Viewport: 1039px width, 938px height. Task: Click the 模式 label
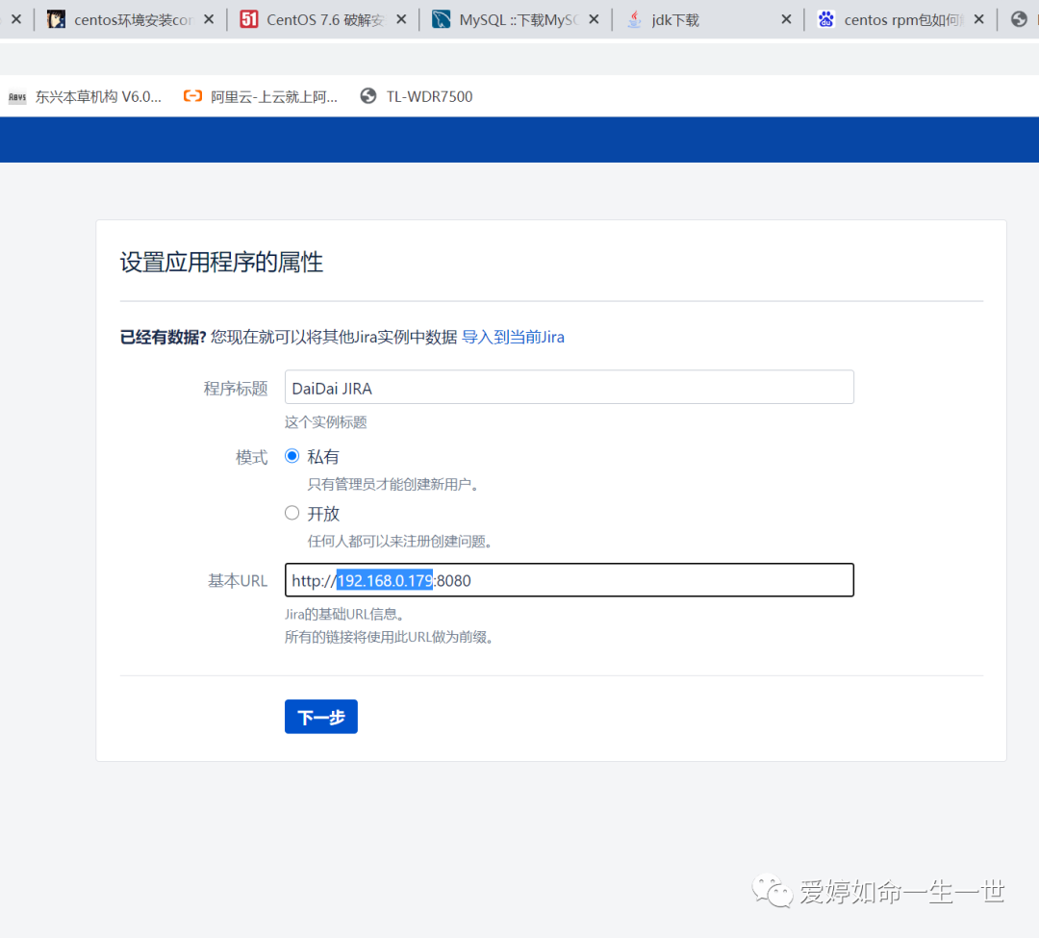(252, 458)
